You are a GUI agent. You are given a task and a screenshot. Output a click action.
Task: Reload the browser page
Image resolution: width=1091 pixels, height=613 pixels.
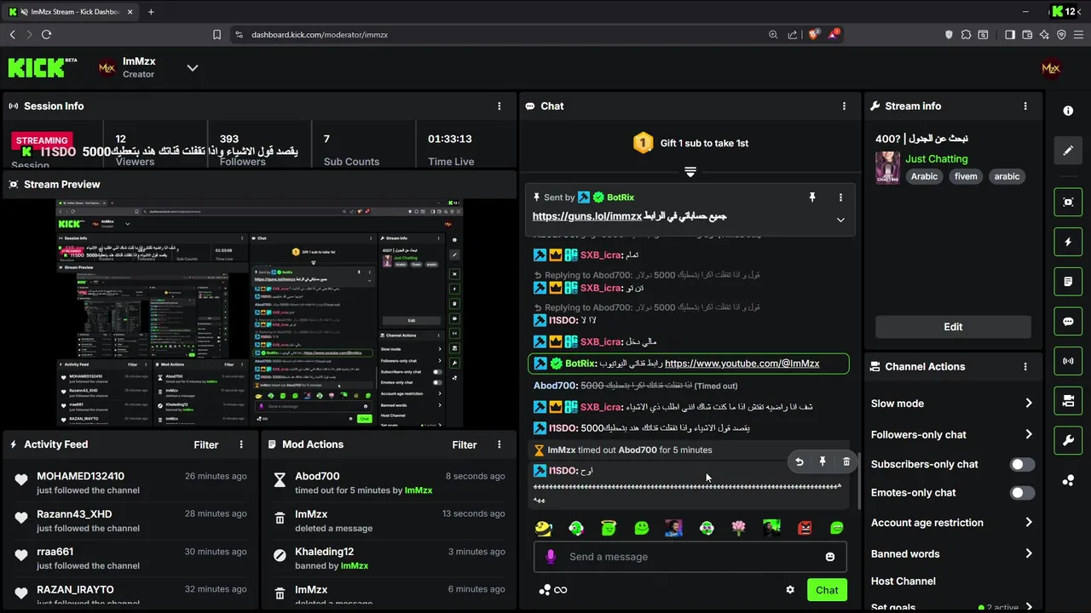coord(46,35)
